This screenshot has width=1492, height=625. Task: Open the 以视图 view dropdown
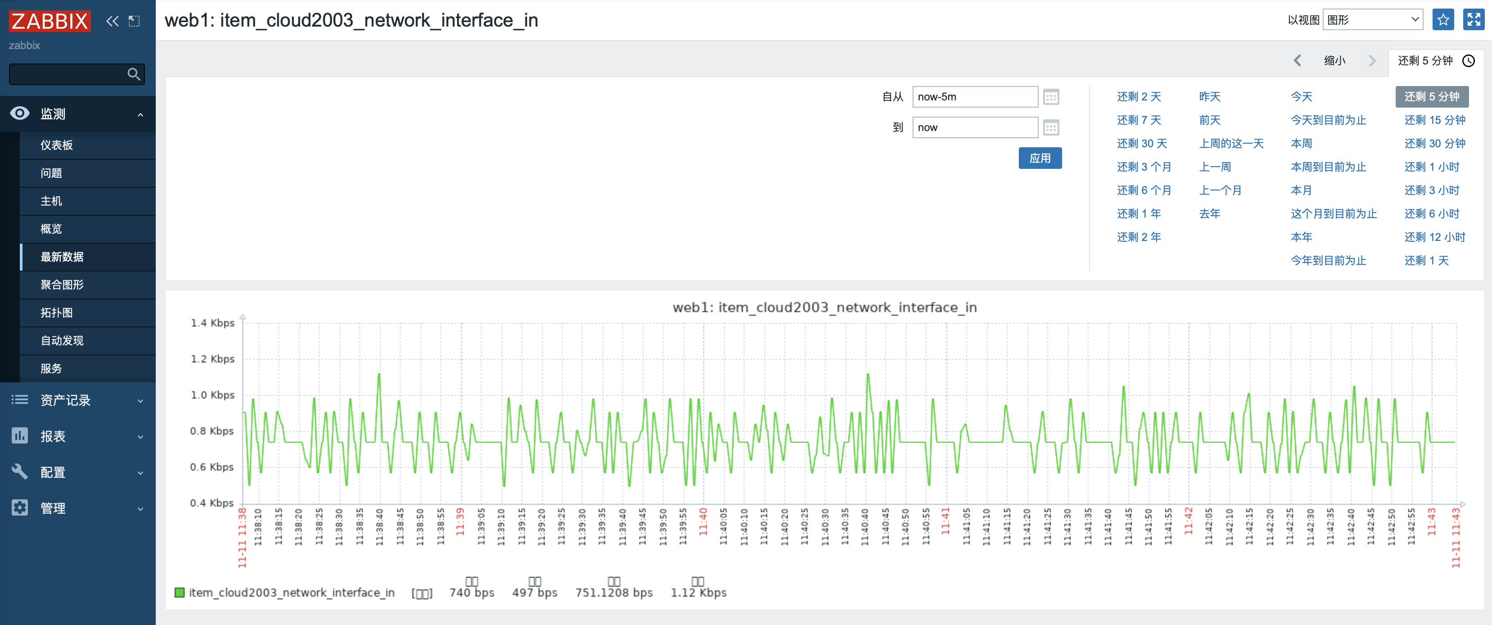1373,20
